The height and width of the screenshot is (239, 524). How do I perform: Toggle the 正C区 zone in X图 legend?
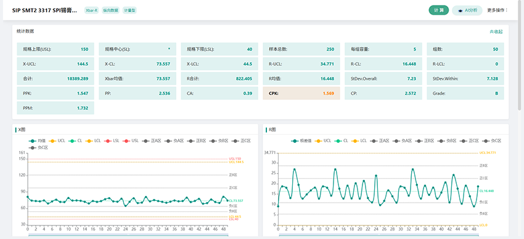click(x=242, y=141)
